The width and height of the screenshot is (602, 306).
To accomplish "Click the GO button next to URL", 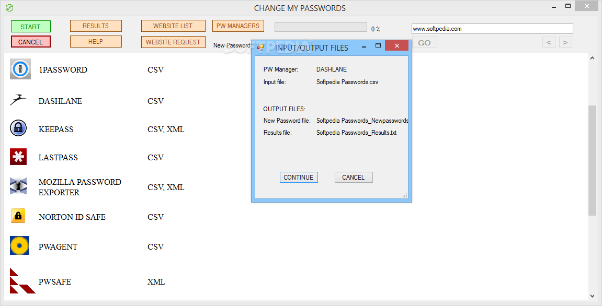I will tap(424, 43).
